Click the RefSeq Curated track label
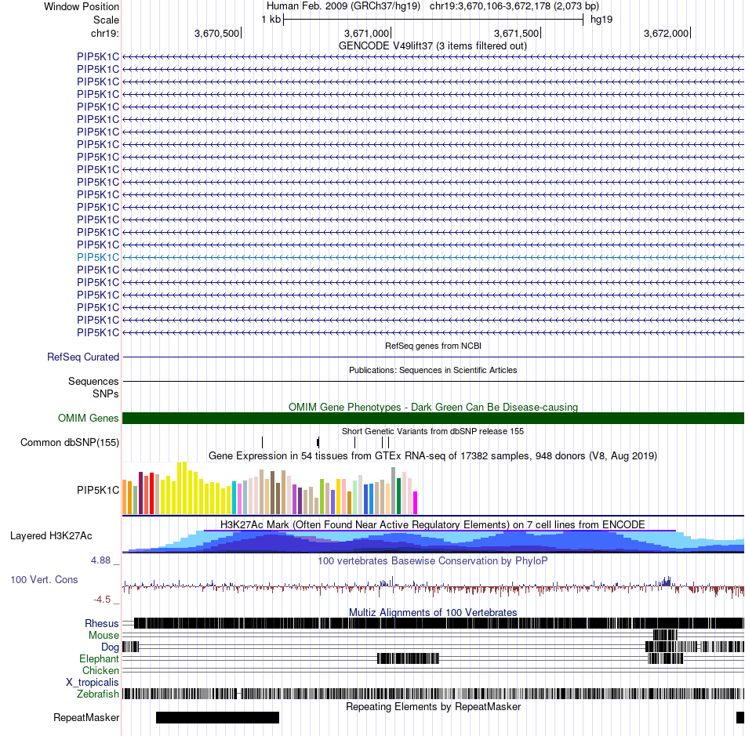Image resolution: width=745 pixels, height=736 pixels. [82, 357]
